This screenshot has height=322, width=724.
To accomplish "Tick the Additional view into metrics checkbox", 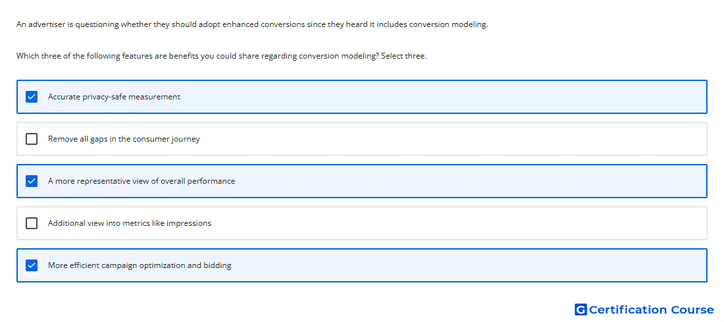I will 32,223.
